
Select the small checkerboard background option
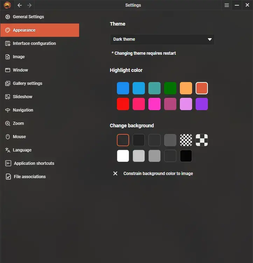pos(186,140)
